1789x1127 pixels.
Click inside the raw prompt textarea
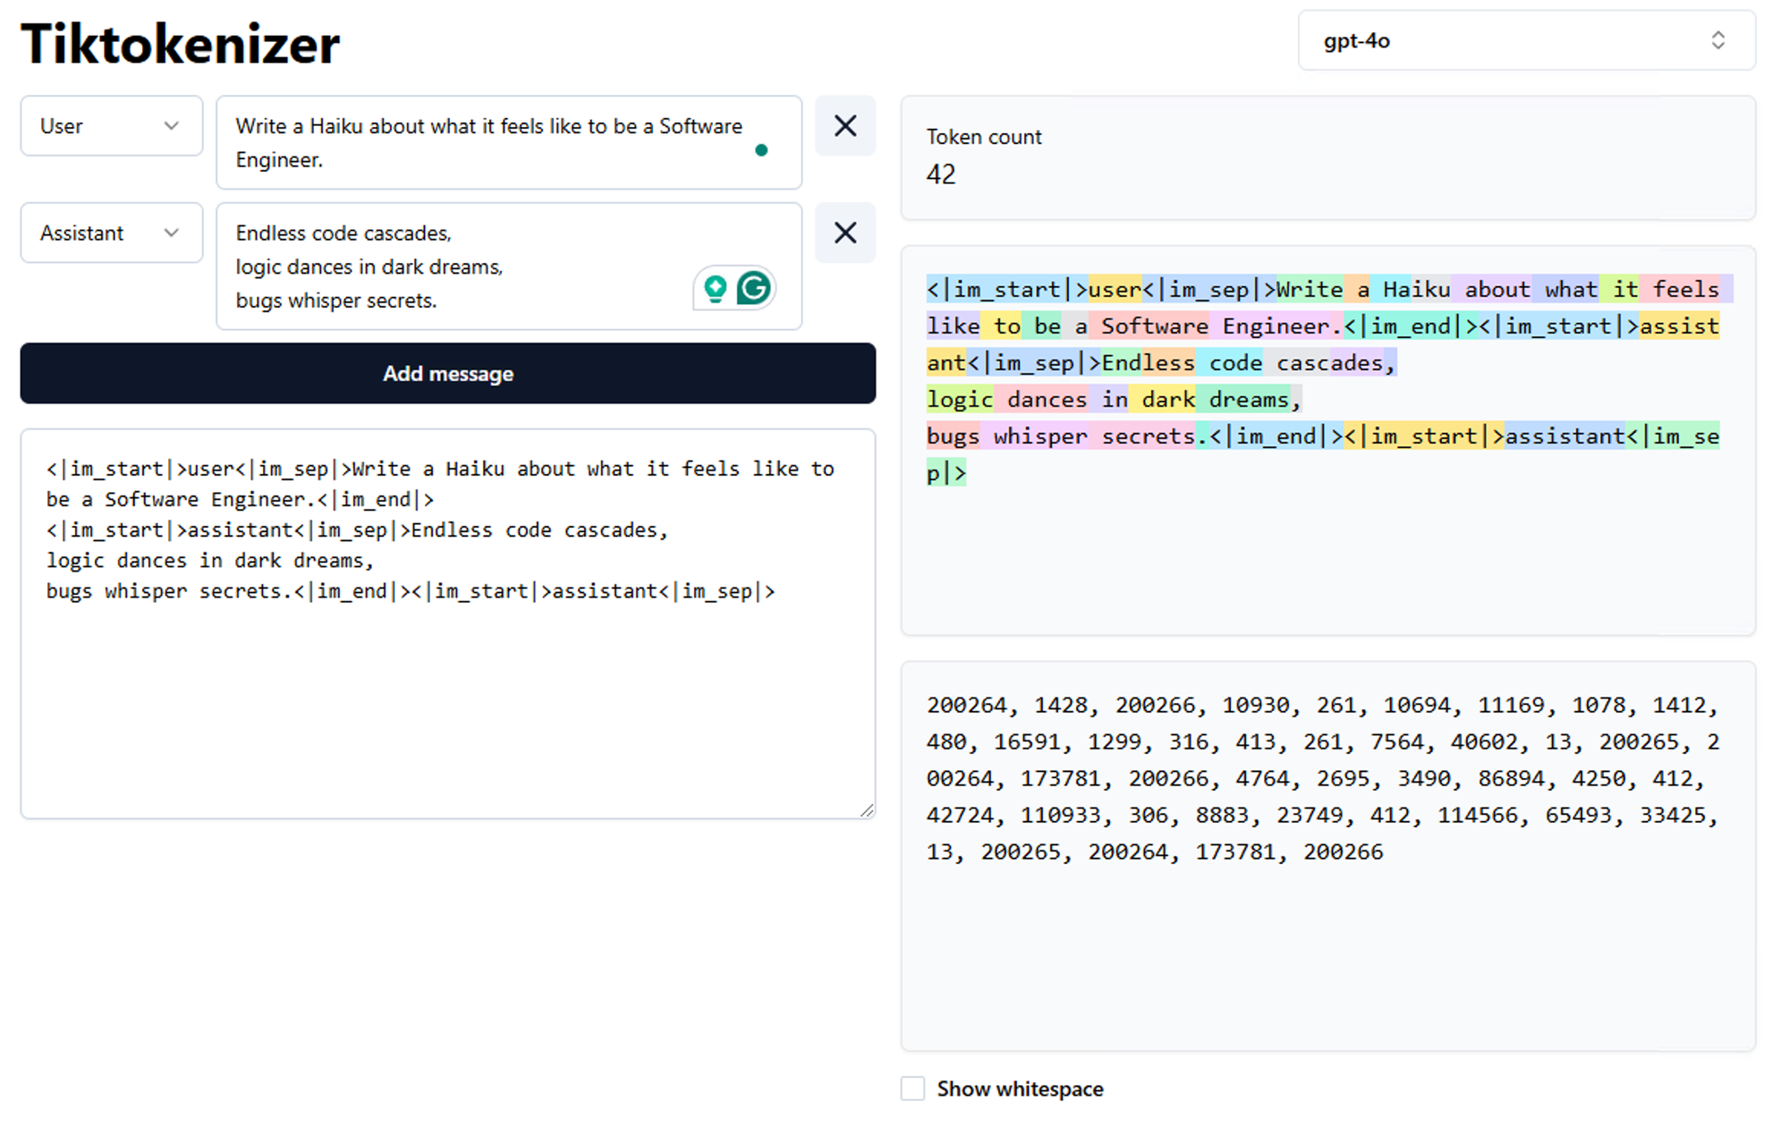coord(447,698)
